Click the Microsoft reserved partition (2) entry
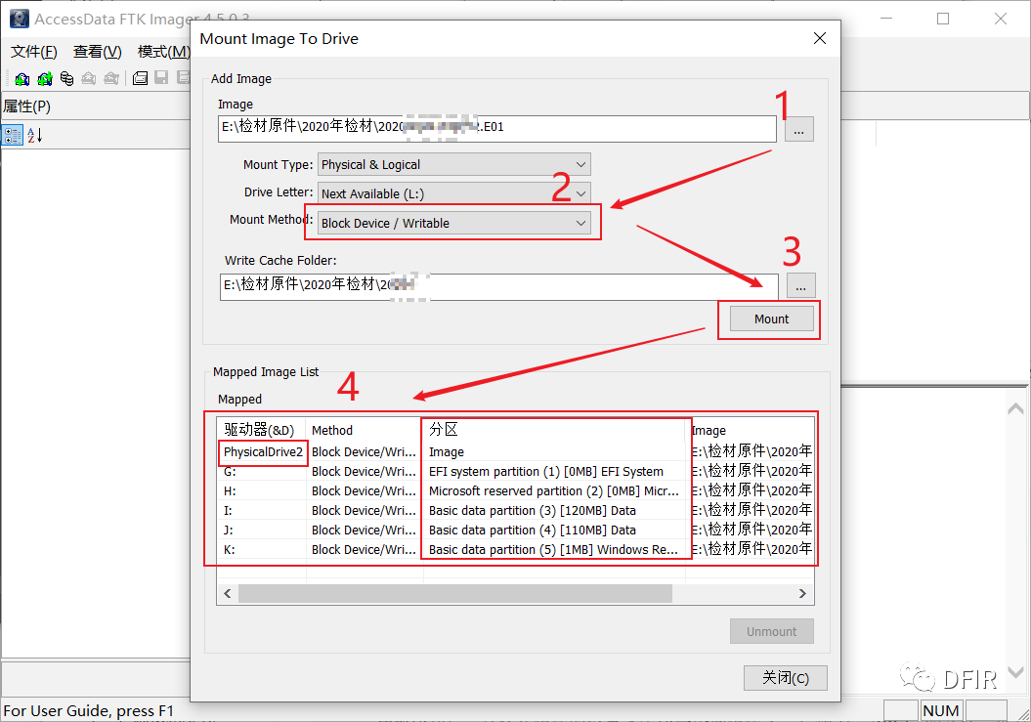 pos(554,491)
